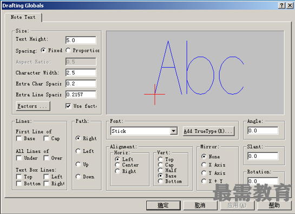Screen dimensions: 295x214
Task: Enable First Line Cap checkbox
Action: coord(46,139)
